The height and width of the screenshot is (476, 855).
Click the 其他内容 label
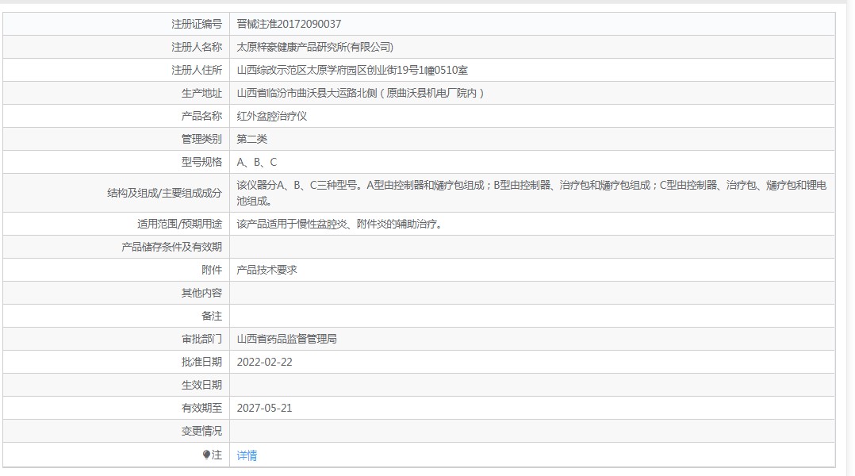[201, 294]
